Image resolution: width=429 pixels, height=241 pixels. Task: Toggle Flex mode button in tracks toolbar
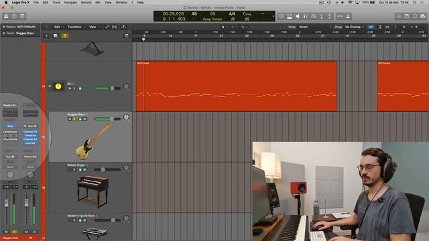click(115, 27)
